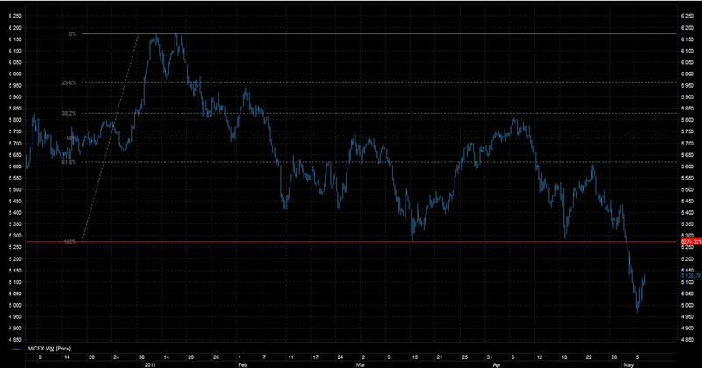Click date tick 9 on the time axis

tap(389, 357)
